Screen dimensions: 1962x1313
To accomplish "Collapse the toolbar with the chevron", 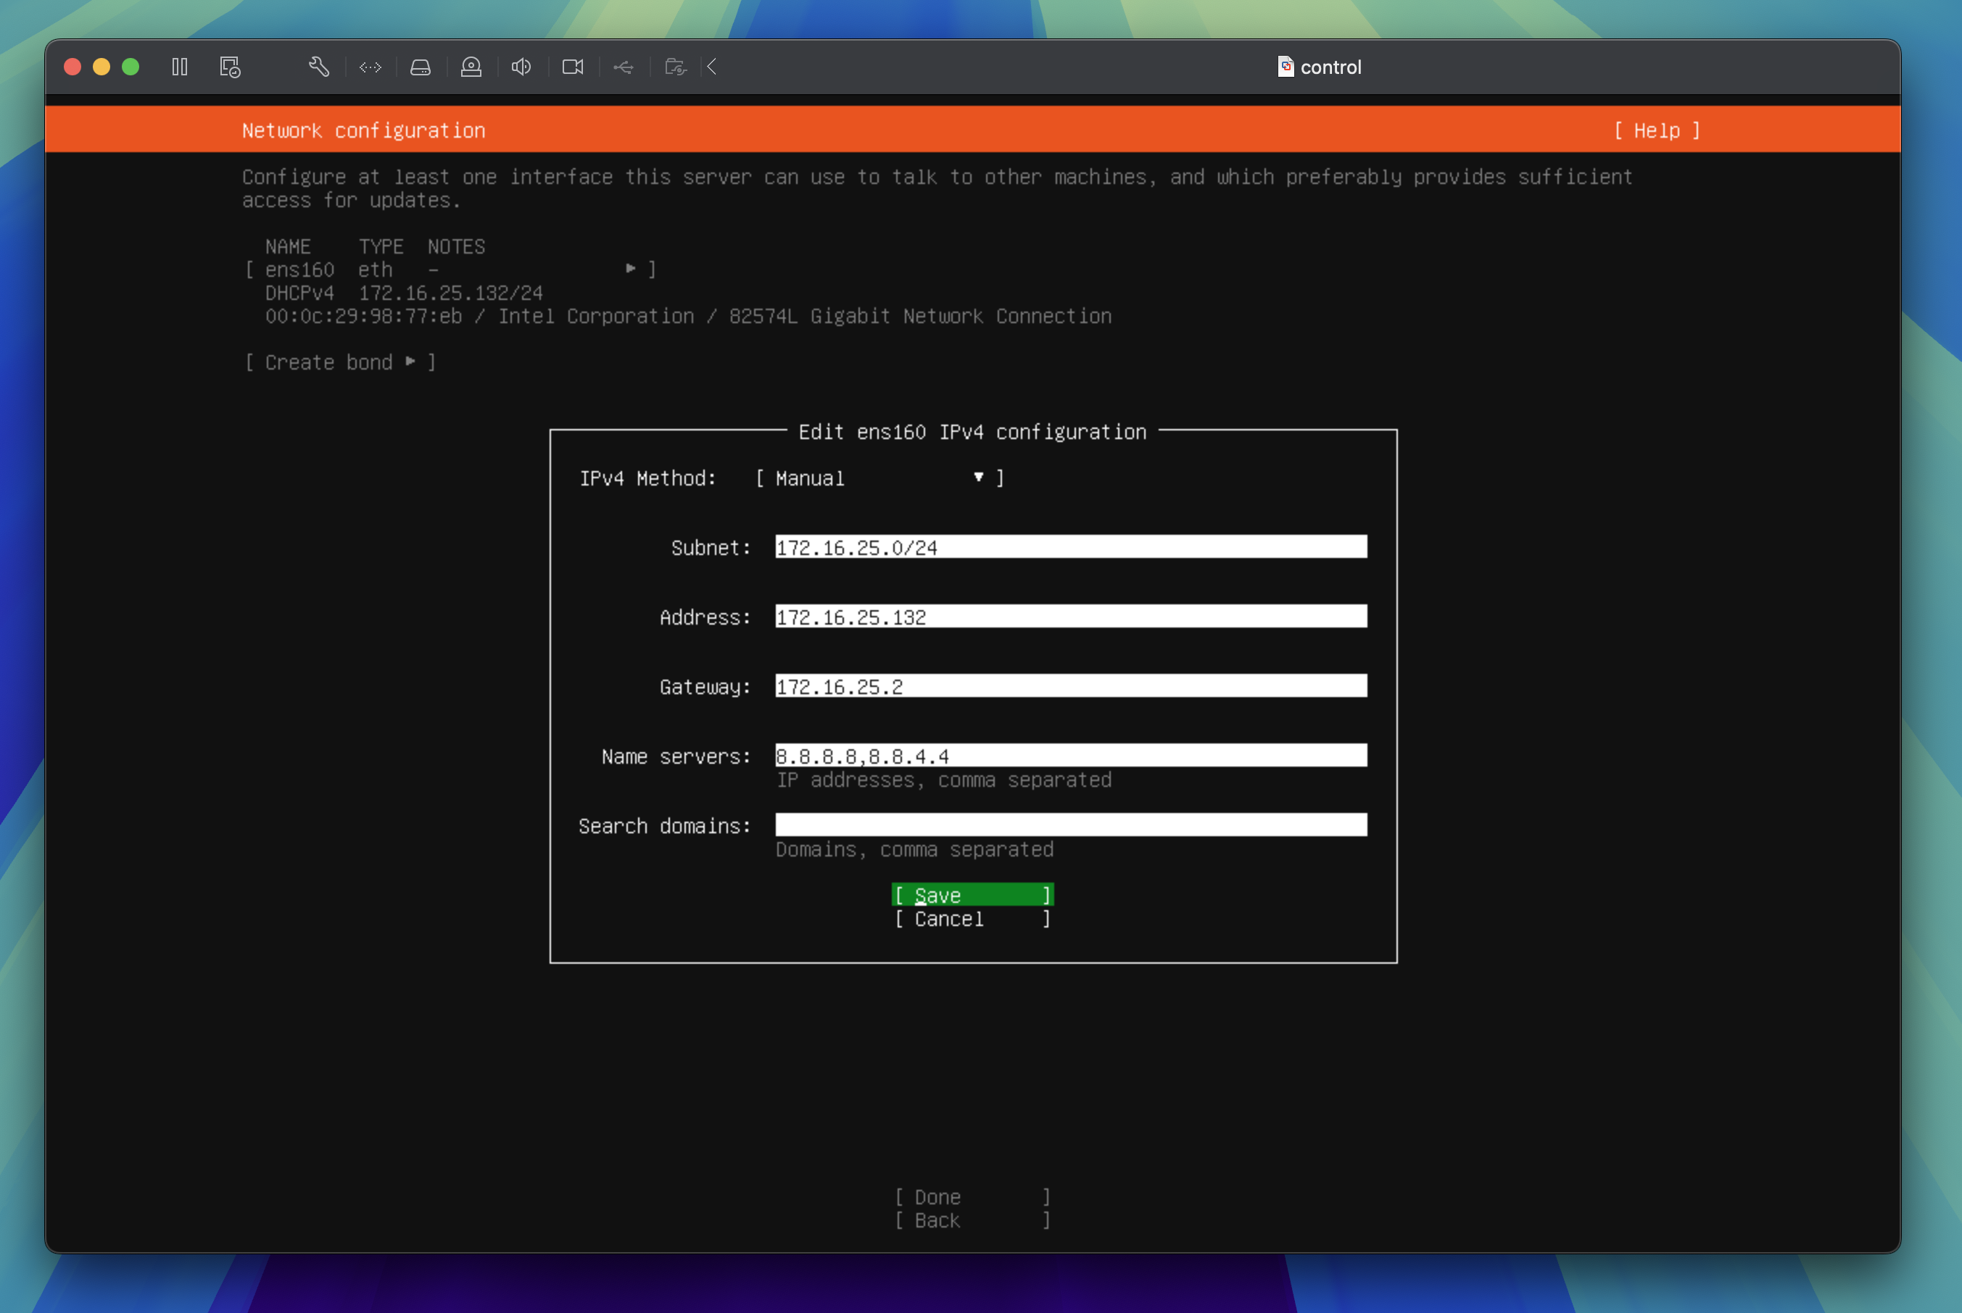I will (711, 67).
